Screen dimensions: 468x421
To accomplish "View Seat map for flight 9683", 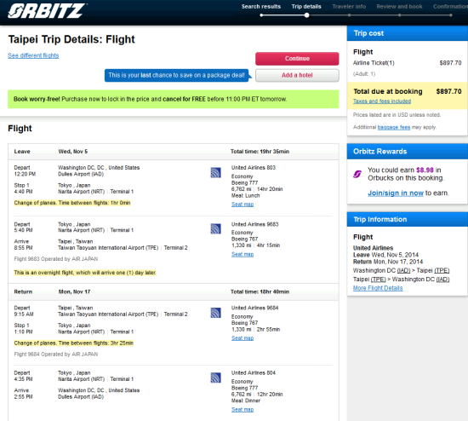I will click(x=243, y=254).
